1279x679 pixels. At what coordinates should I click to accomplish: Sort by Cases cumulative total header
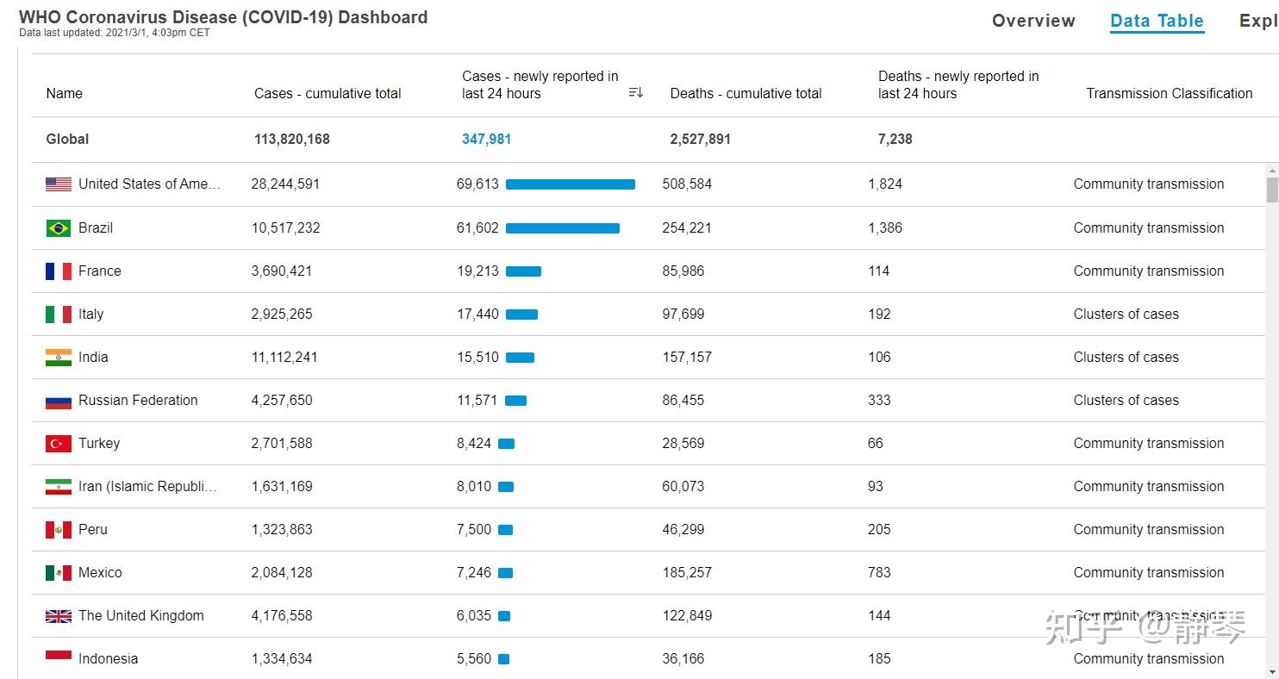pyautogui.click(x=328, y=93)
